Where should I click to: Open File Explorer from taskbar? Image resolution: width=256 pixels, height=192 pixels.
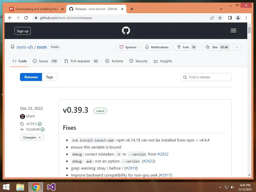pyautogui.click(x=20, y=187)
